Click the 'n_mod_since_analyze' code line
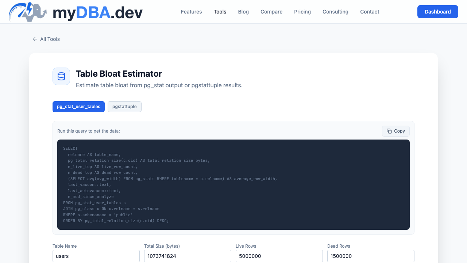The image size is (467, 263). pos(90,197)
